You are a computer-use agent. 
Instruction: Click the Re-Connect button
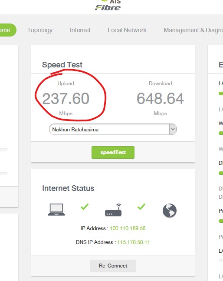113,266
